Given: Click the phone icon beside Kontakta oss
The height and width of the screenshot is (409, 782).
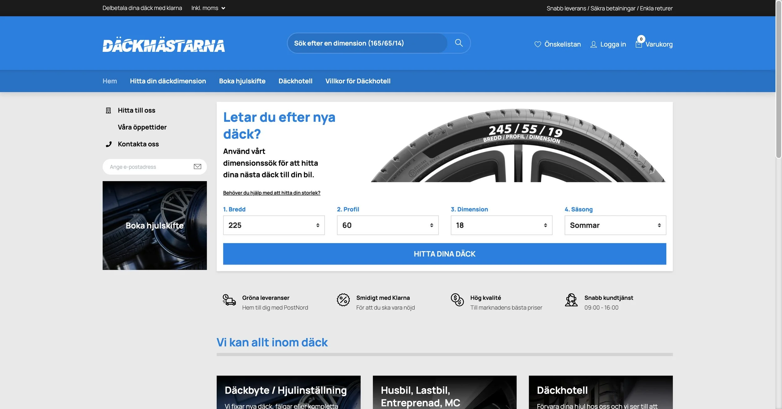Looking at the screenshot, I should click(109, 144).
